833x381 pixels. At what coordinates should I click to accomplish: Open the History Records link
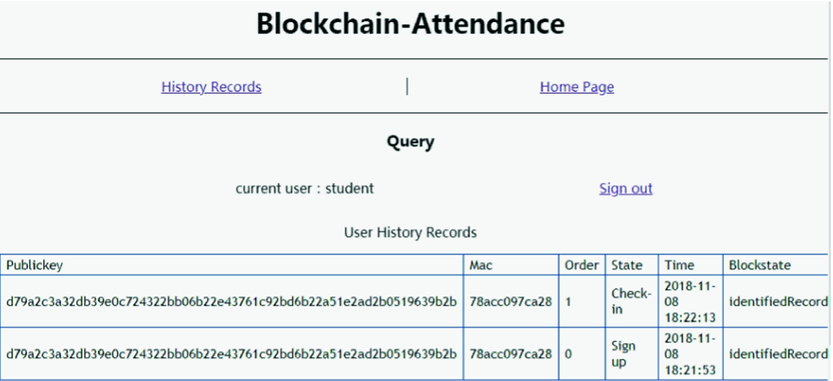(x=211, y=87)
